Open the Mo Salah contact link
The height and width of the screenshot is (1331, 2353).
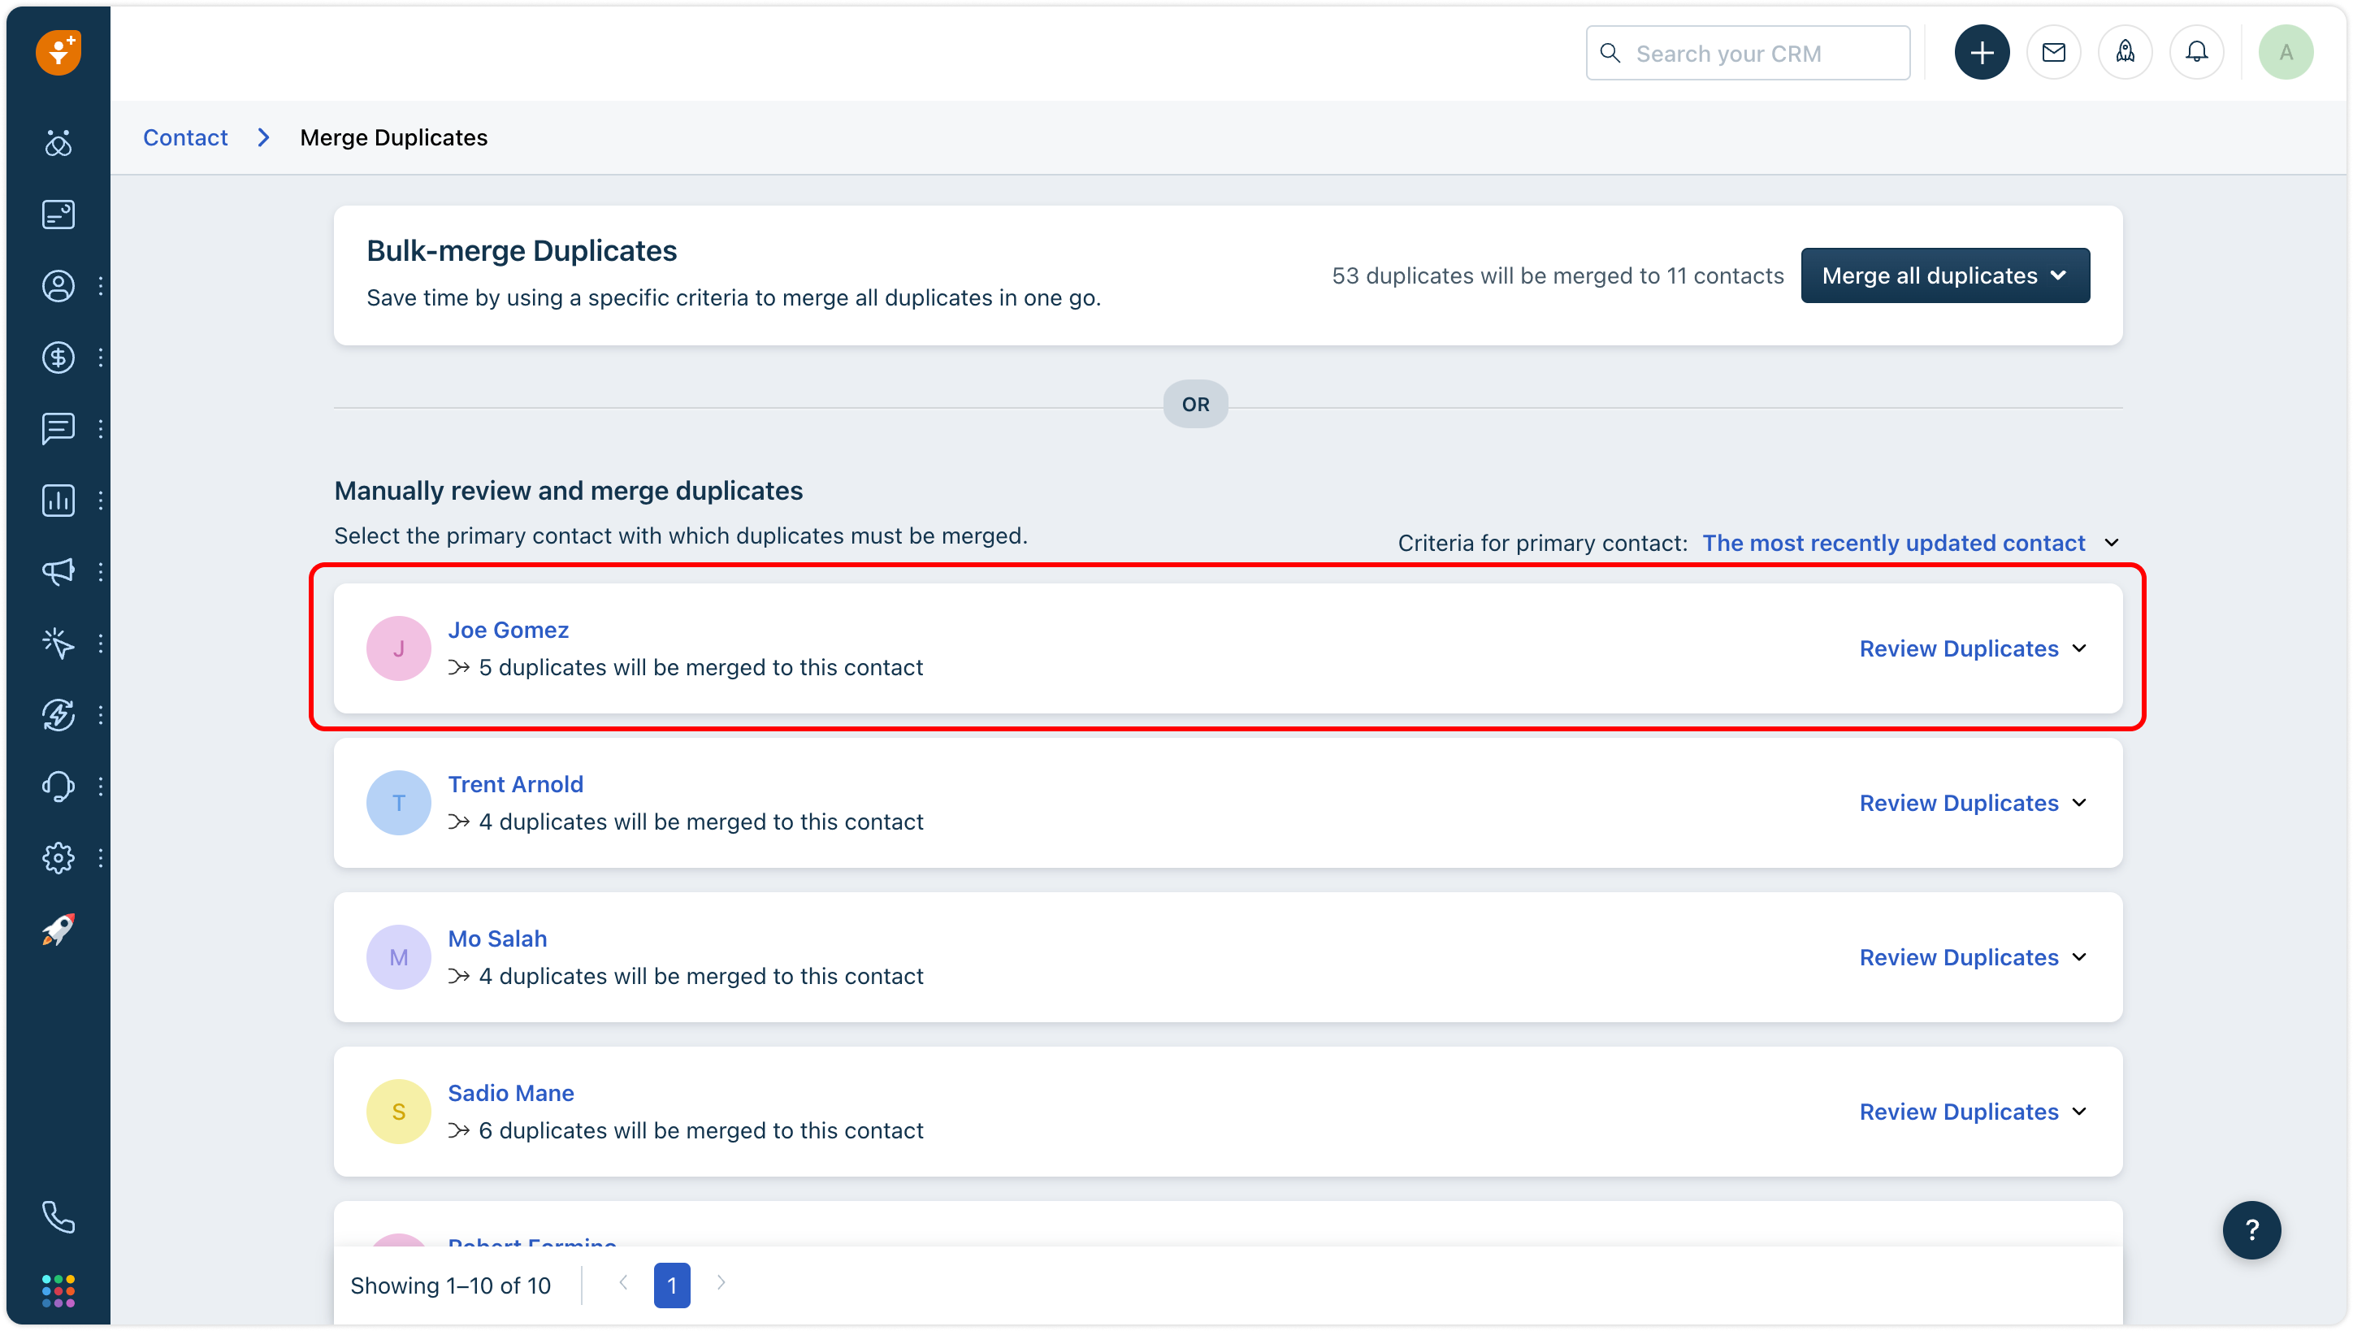[497, 939]
